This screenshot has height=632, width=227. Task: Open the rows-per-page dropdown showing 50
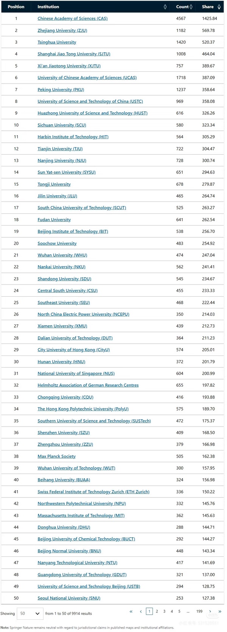30,613
